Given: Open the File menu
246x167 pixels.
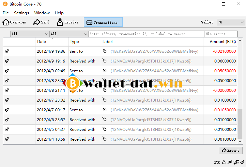Looking at the screenshot, I should click(6, 13).
